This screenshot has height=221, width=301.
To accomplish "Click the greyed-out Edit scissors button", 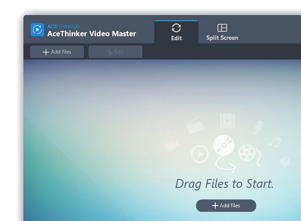I will click(x=115, y=52).
